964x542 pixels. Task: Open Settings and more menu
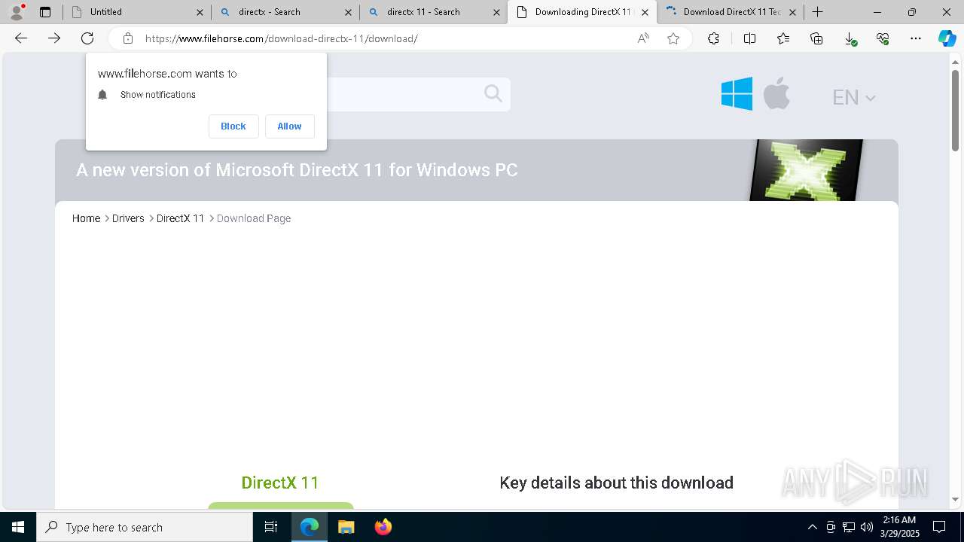point(916,38)
